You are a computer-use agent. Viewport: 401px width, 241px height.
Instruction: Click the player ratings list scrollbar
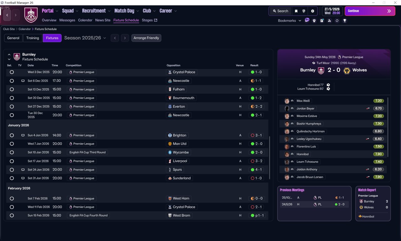[x=388, y=127]
